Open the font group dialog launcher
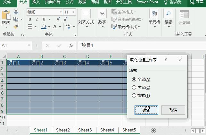The image size is (206, 135). (75, 35)
